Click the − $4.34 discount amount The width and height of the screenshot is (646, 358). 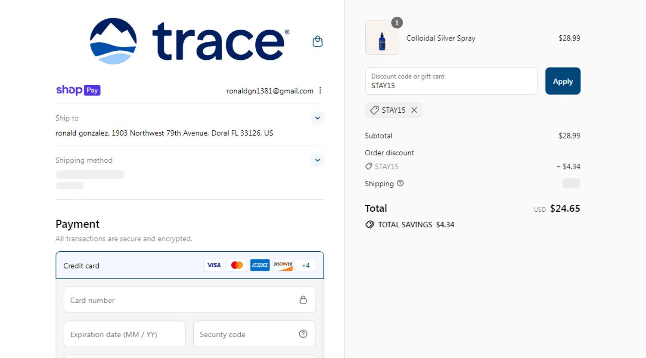(568, 166)
